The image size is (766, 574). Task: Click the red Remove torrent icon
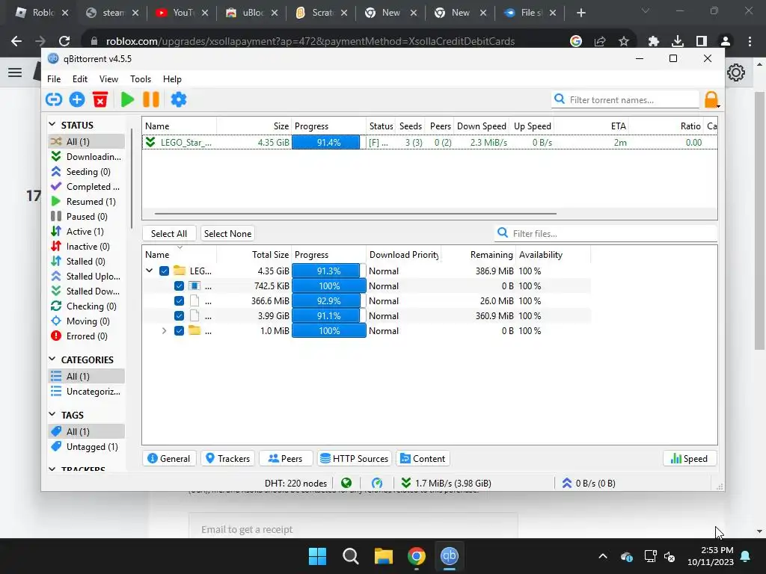click(x=100, y=99)
